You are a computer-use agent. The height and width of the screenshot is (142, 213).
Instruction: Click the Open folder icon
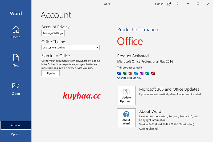16,86
